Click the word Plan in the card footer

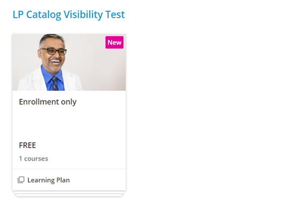click(x=63, y=180)
